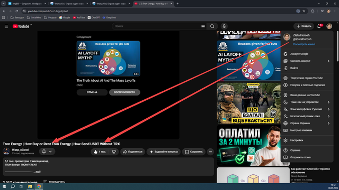
Task: Select send feedback menu item
Action: [307, 157]
